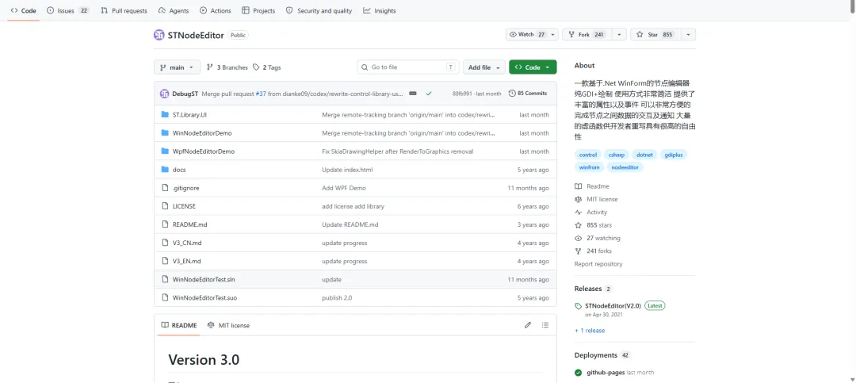Screen dimensions: 856x383
Task: Select the 'winfrom' topic tag
Action: click(589, 167)
